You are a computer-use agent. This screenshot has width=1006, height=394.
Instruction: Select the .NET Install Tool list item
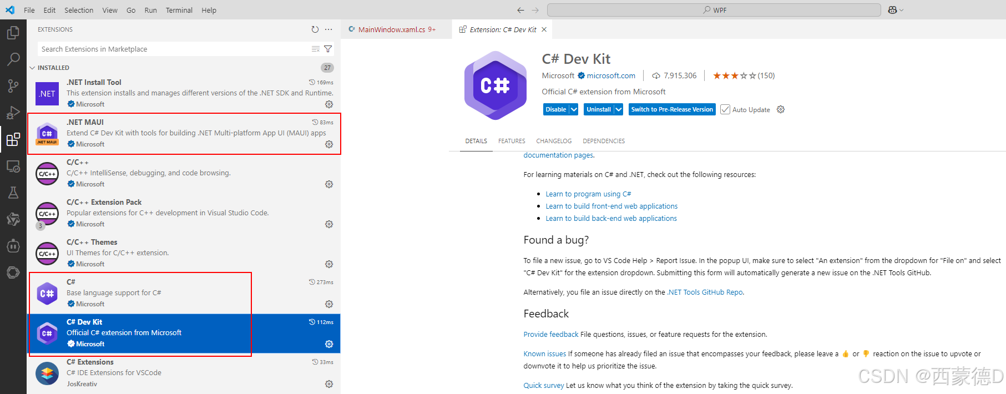coord(184,93)
